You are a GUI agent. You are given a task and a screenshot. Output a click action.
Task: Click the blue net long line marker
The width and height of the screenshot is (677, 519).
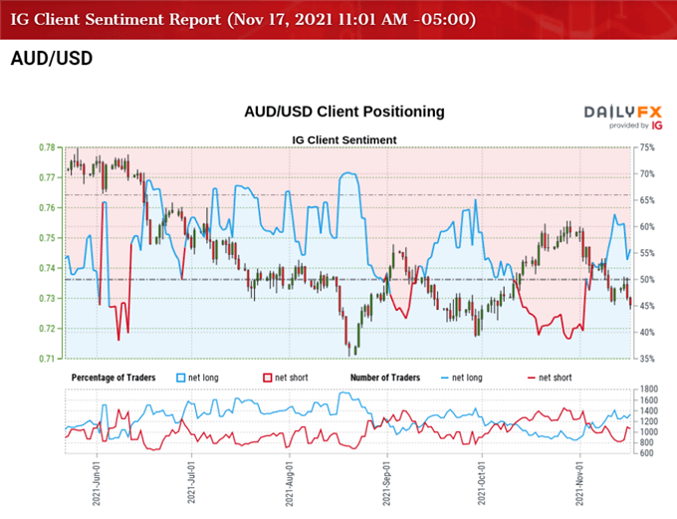click(x=445, y=379)
